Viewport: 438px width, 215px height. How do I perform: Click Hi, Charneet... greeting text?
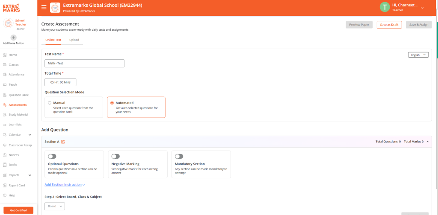405,5
